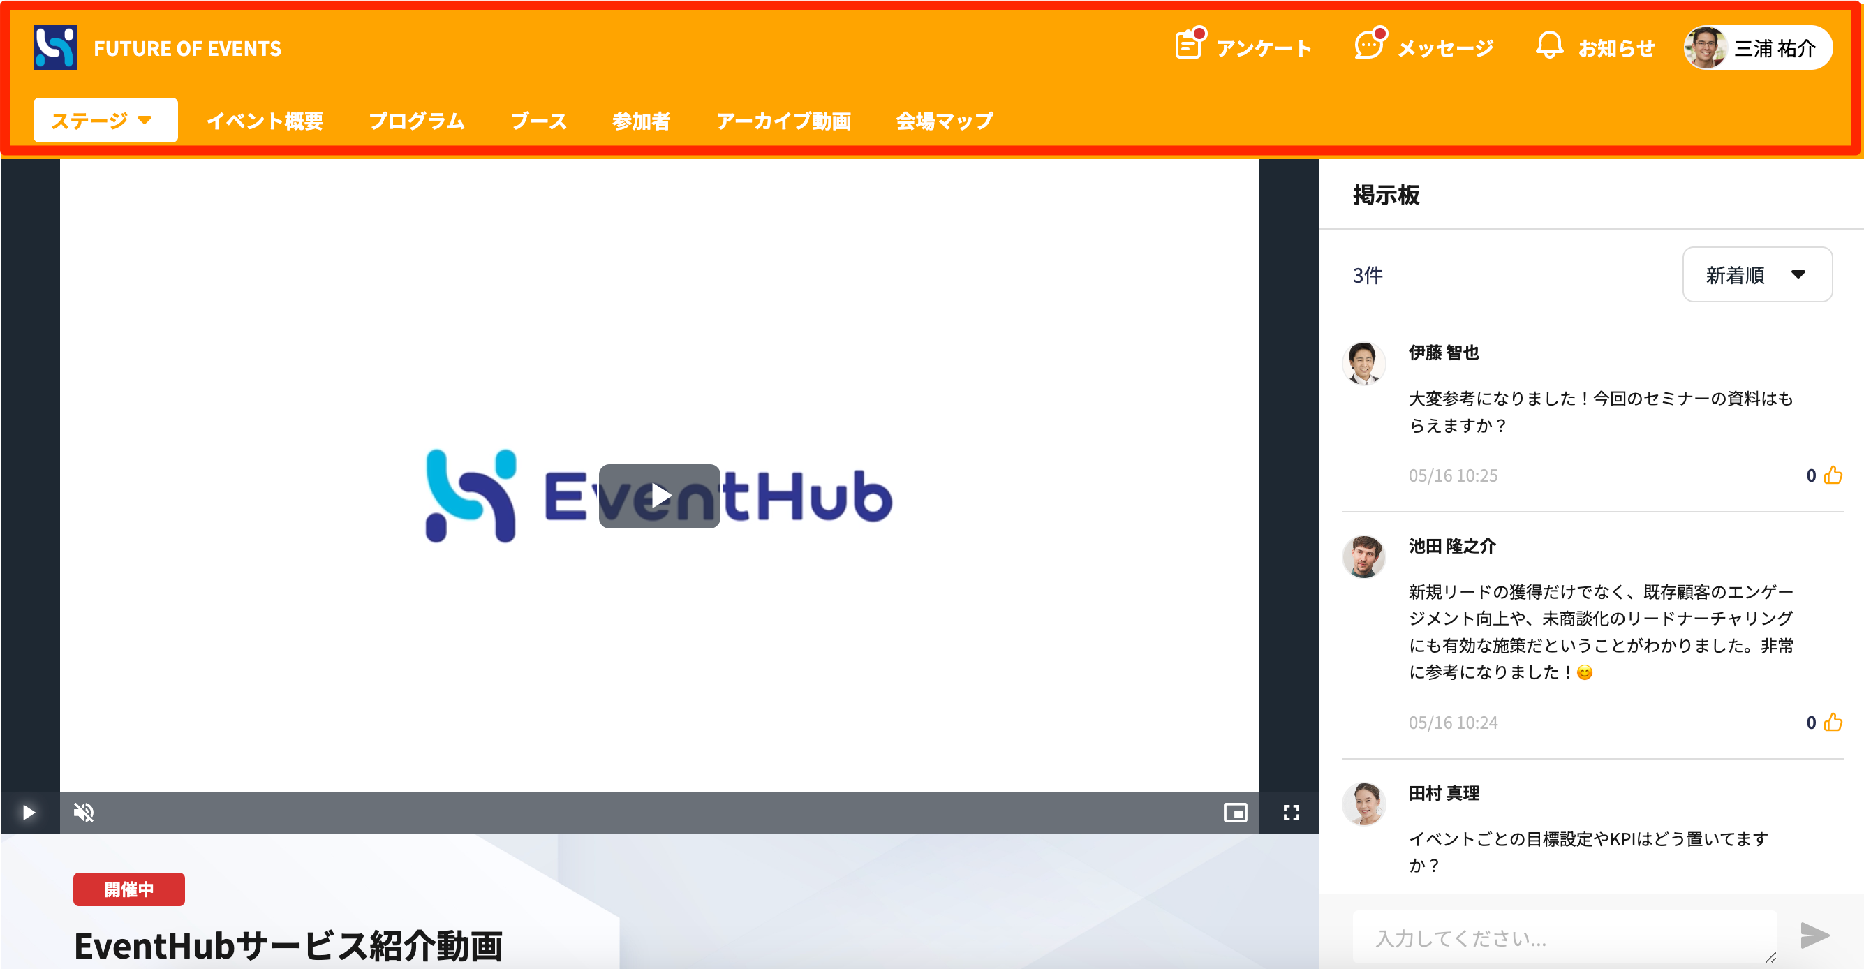Open the お知らせ notification bell
The image size is (1864, 969).
tap(1548, 45)
